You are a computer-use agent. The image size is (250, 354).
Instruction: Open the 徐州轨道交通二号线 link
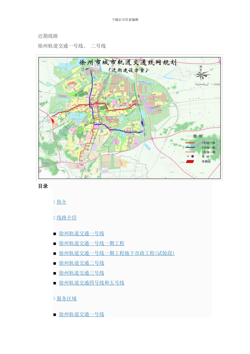82,263
